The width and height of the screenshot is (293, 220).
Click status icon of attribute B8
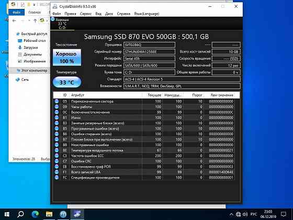coord(57,145)
